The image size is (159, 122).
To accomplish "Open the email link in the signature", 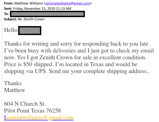I will click(39, 118).
